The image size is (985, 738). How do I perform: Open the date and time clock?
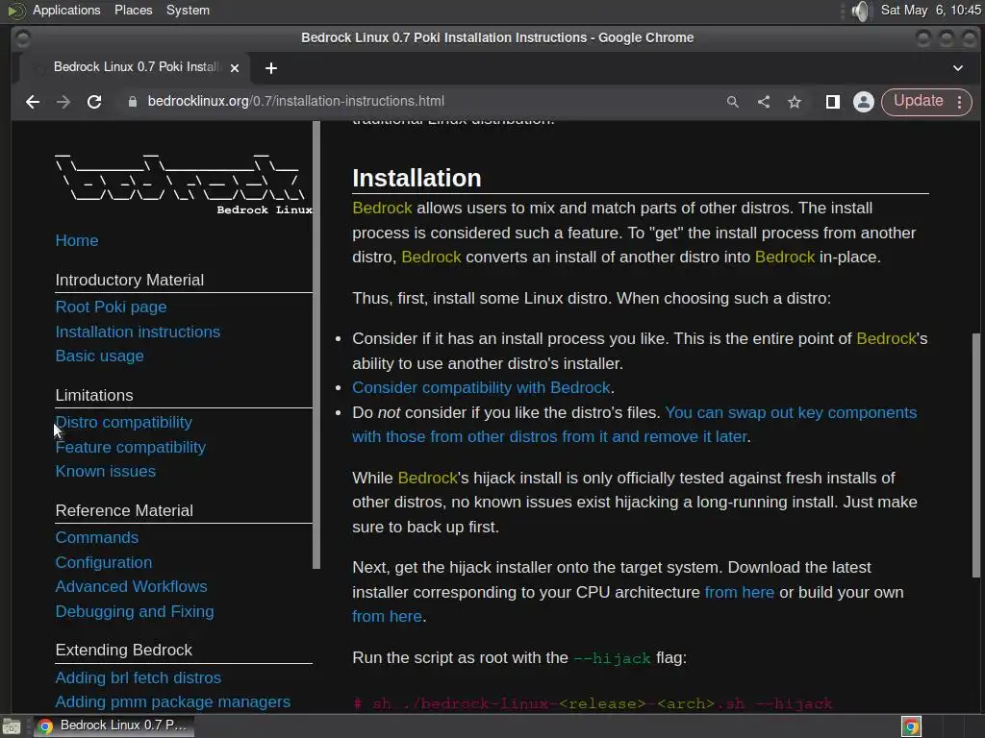(930, 10)
